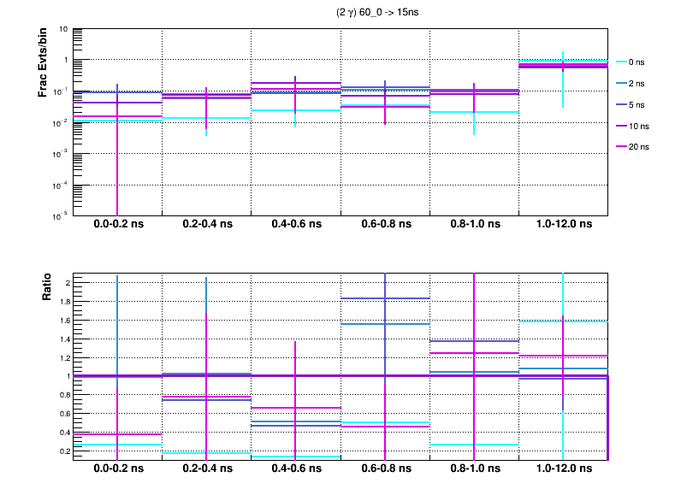This screenshot has width=681, height=489.
Task: Click the '1.4' tick on Ratio axis
Action: point(62,339)
